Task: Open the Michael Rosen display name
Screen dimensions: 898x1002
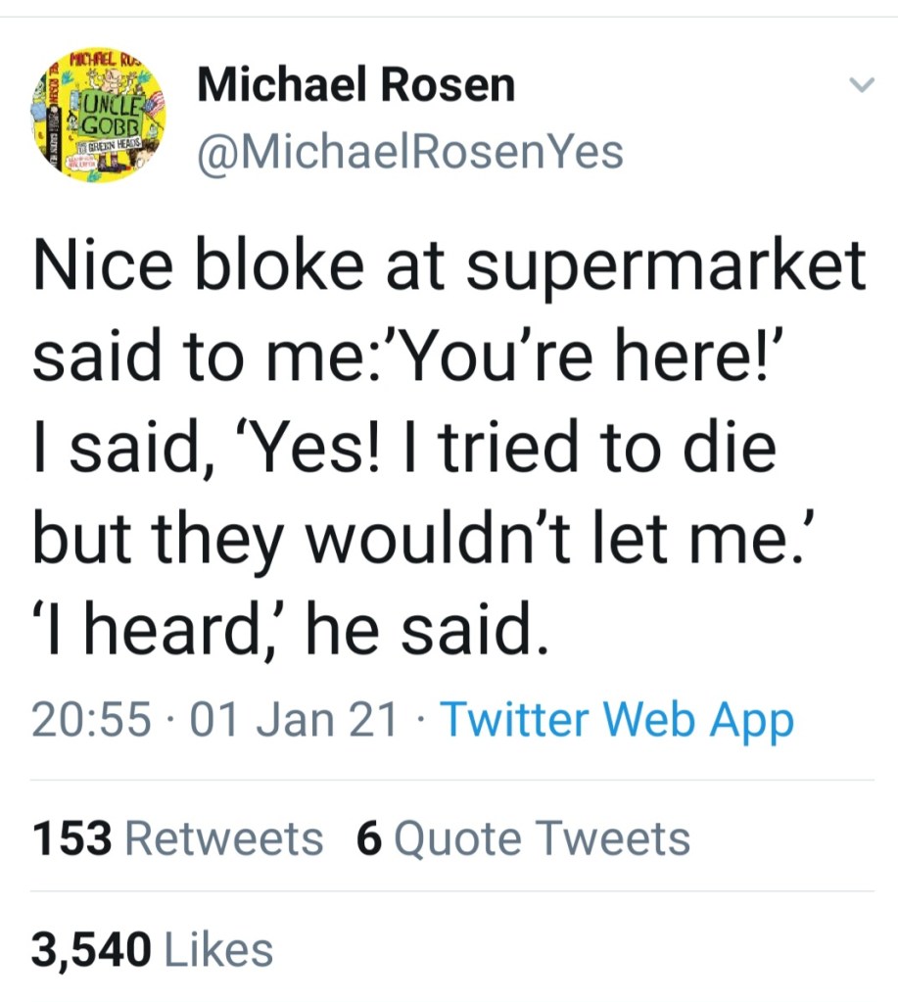Action: click(355, 86)
